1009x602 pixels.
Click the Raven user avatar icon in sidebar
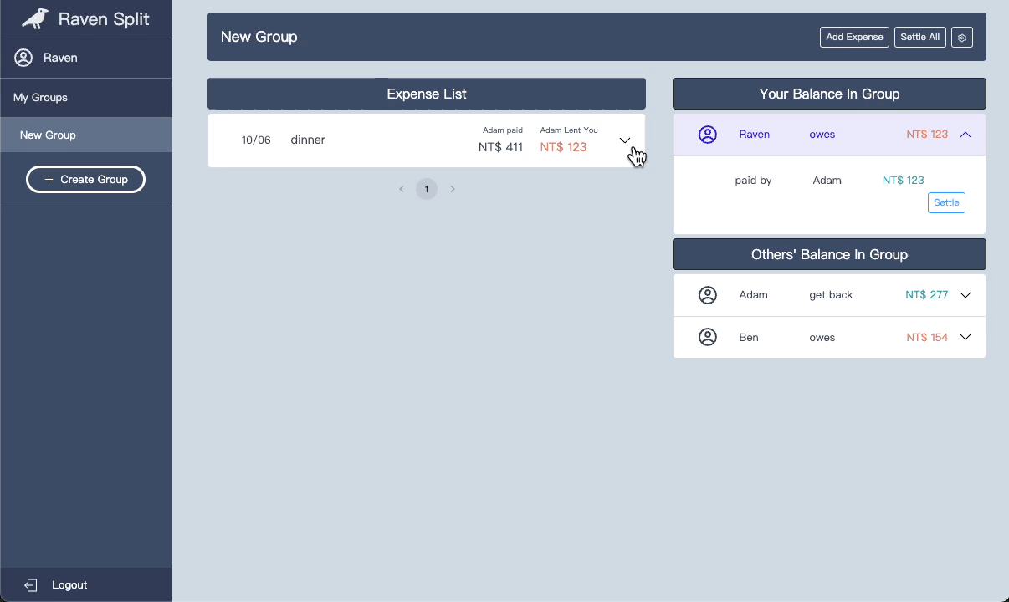(23, 58)
